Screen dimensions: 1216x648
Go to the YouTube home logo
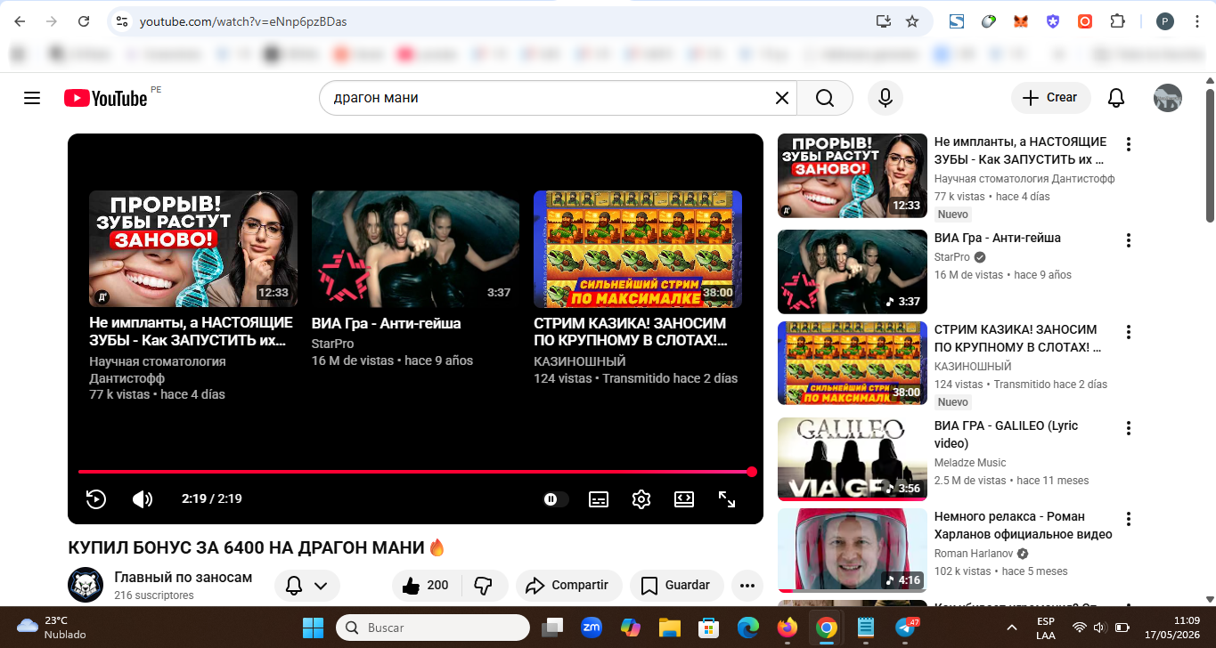pos(105,98)
